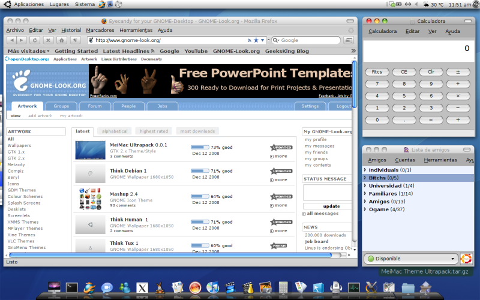480x300 pixels.
Task: Select the 'most downloads' sorting tab
Action: tap(197, 131)
